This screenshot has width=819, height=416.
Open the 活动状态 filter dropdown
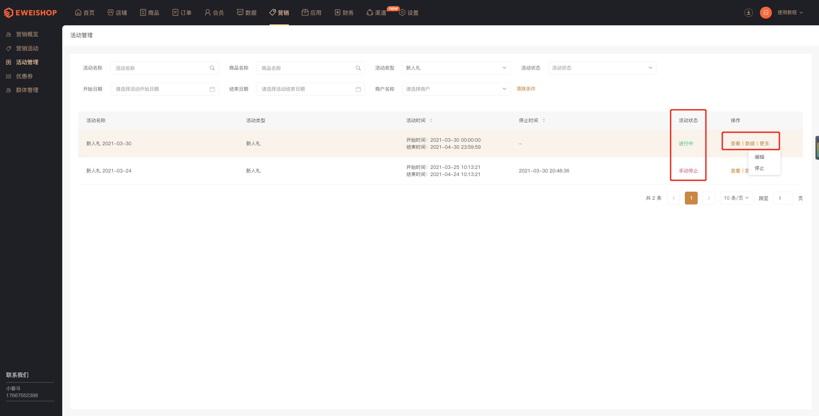pos(602,68)
